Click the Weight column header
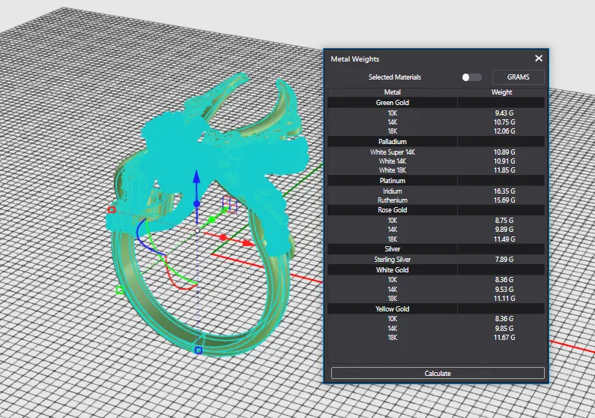Viewport: 595px width, 418px height. (501, 92)
